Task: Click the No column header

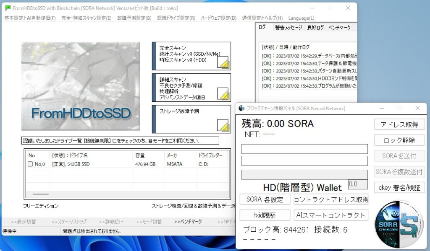Action: pos(38,155)
